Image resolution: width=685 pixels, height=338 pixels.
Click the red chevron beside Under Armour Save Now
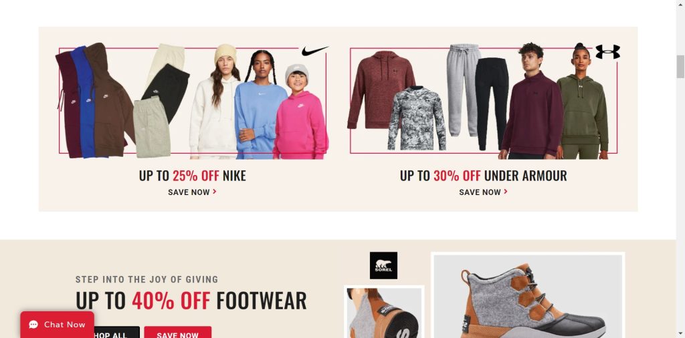(506, 192)
